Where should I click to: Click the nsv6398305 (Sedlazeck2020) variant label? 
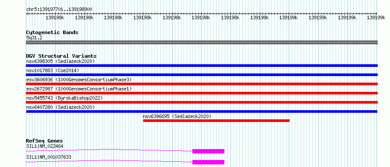tap(60, 61)
